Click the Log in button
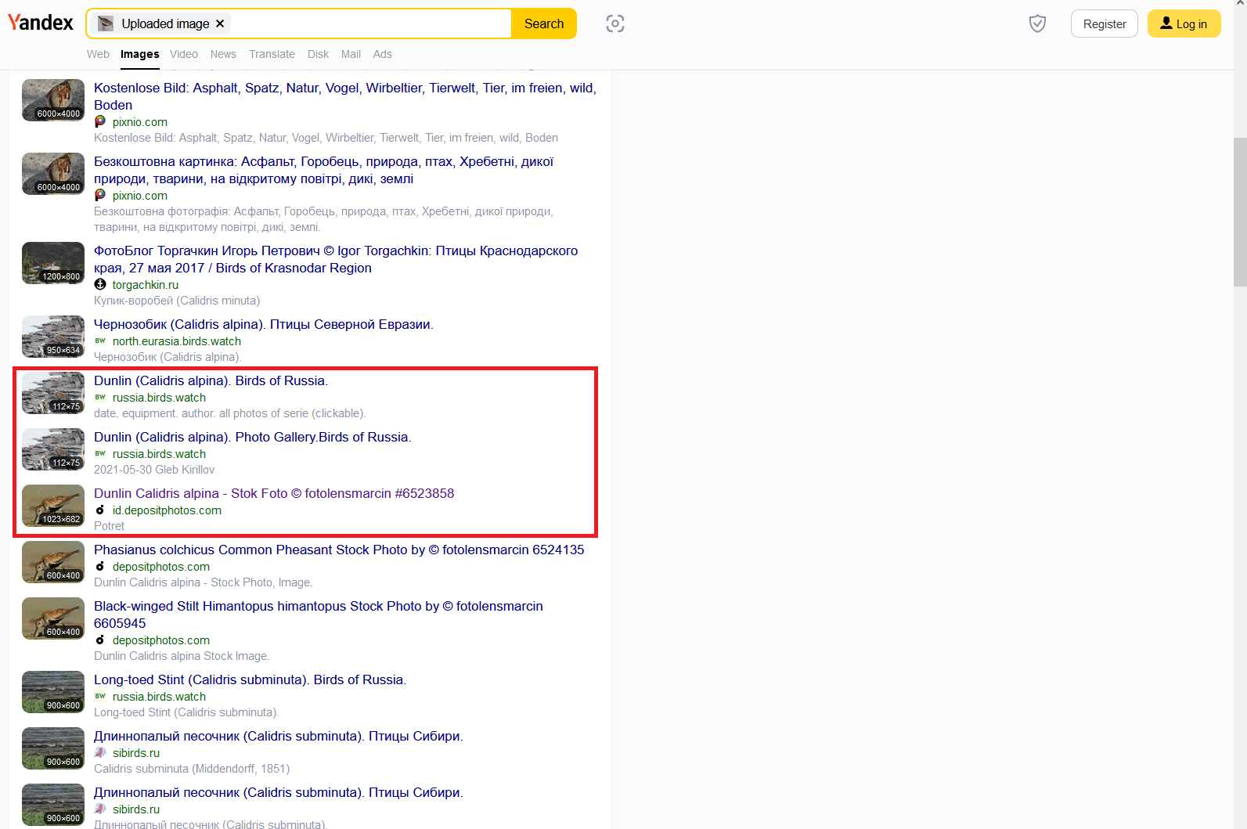The image size is (1247, 829). 1184,23
